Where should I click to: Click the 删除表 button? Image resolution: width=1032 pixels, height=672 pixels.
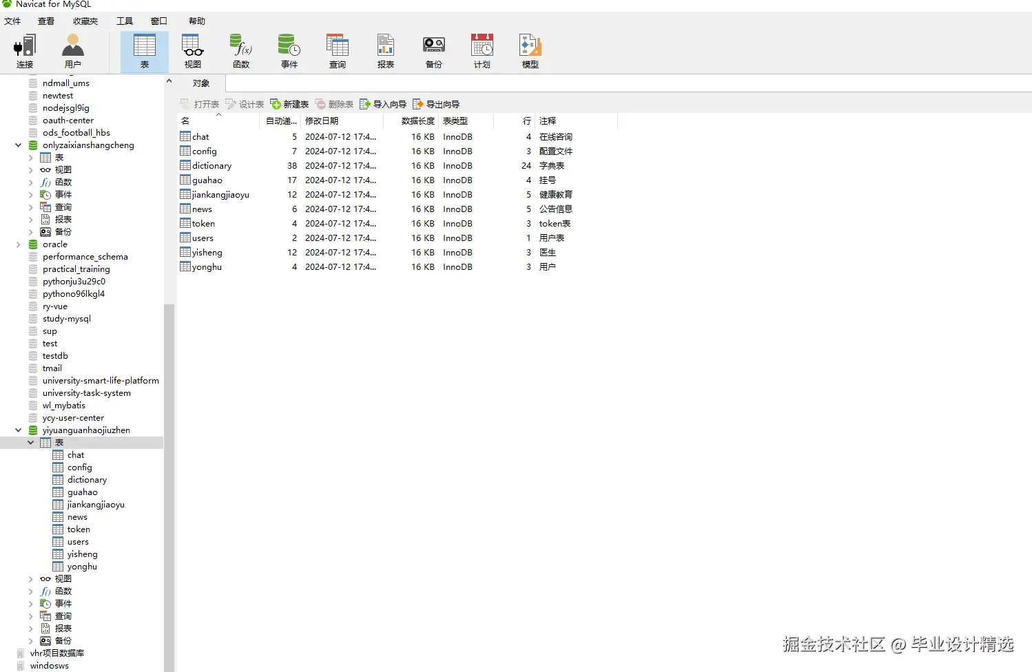334,104
